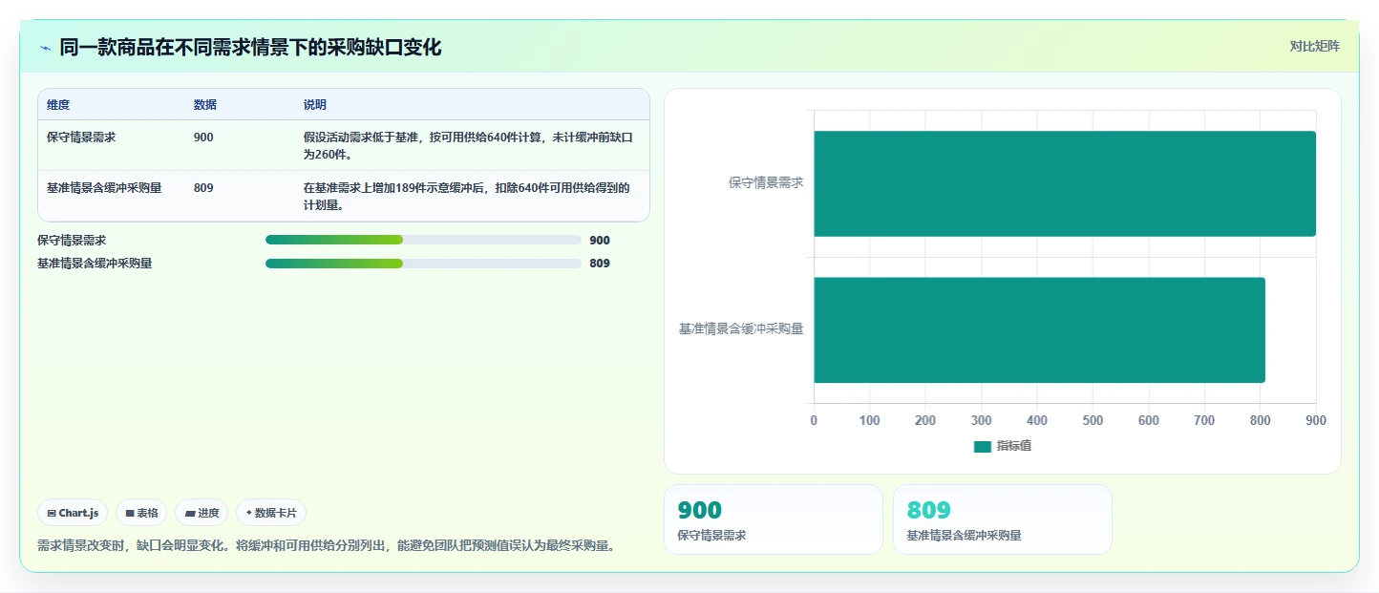The height and width of the screenshot is (593, 1379).
Task: Click the 说明 column header
Action: pos(315,105)
